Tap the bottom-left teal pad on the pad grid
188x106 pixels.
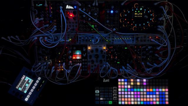(x=120, y=103)
